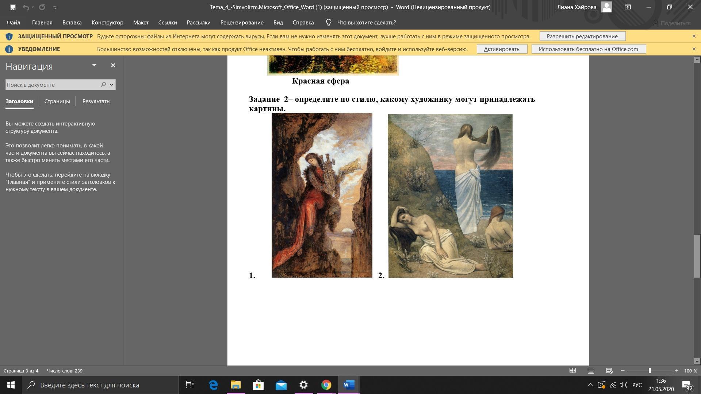Image resolution: width=701 pixels, height=394 pixels.
Task: Close the Навигация pane
Action: 113,65
